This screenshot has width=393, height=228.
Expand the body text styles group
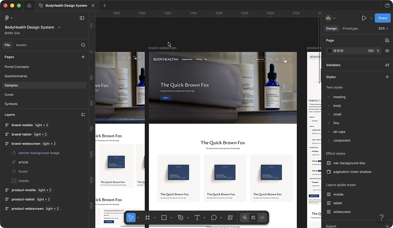pos(329,106)
